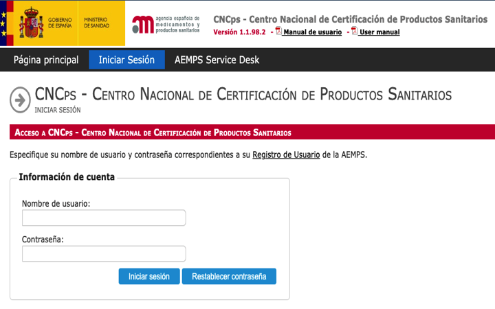Click the PDF icon beside Manual de usuario
Image resolution: width=495 pixels, height=309 pixels.
(278, 31)
